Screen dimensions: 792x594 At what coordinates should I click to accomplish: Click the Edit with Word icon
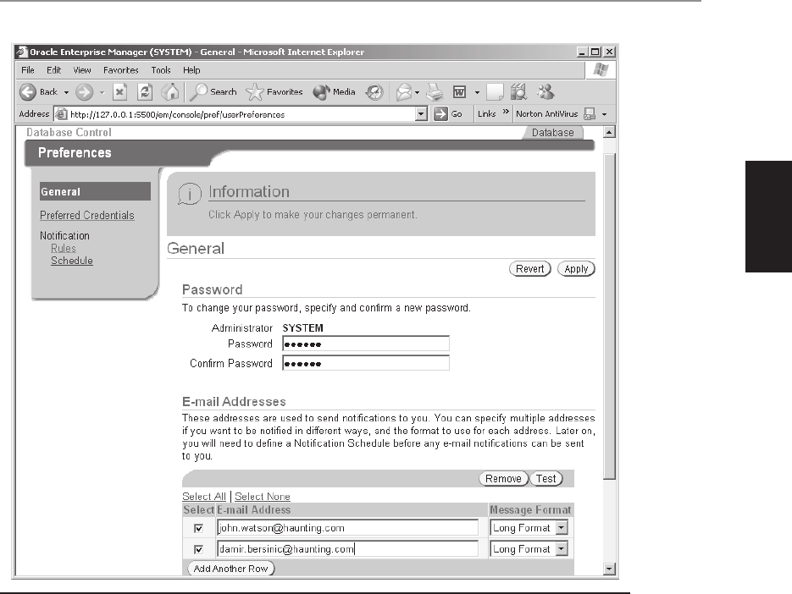coord(460,92)
